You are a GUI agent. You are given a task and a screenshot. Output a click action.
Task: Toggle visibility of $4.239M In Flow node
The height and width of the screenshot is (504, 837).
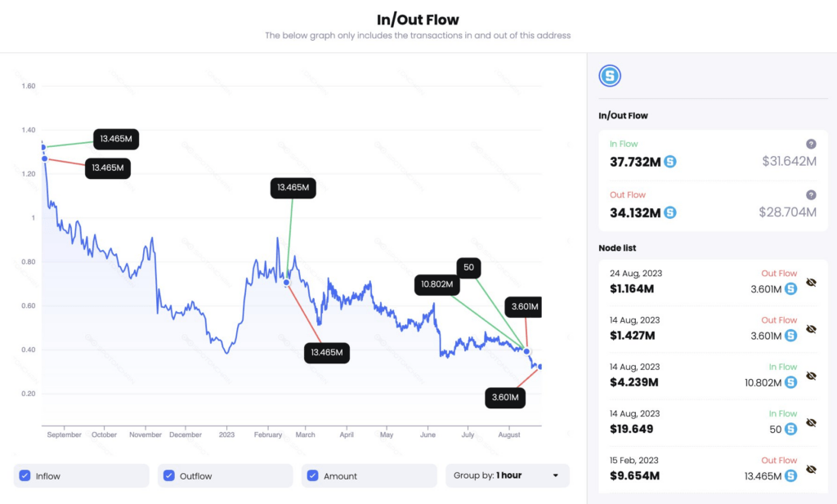click(x=811, y=376)
